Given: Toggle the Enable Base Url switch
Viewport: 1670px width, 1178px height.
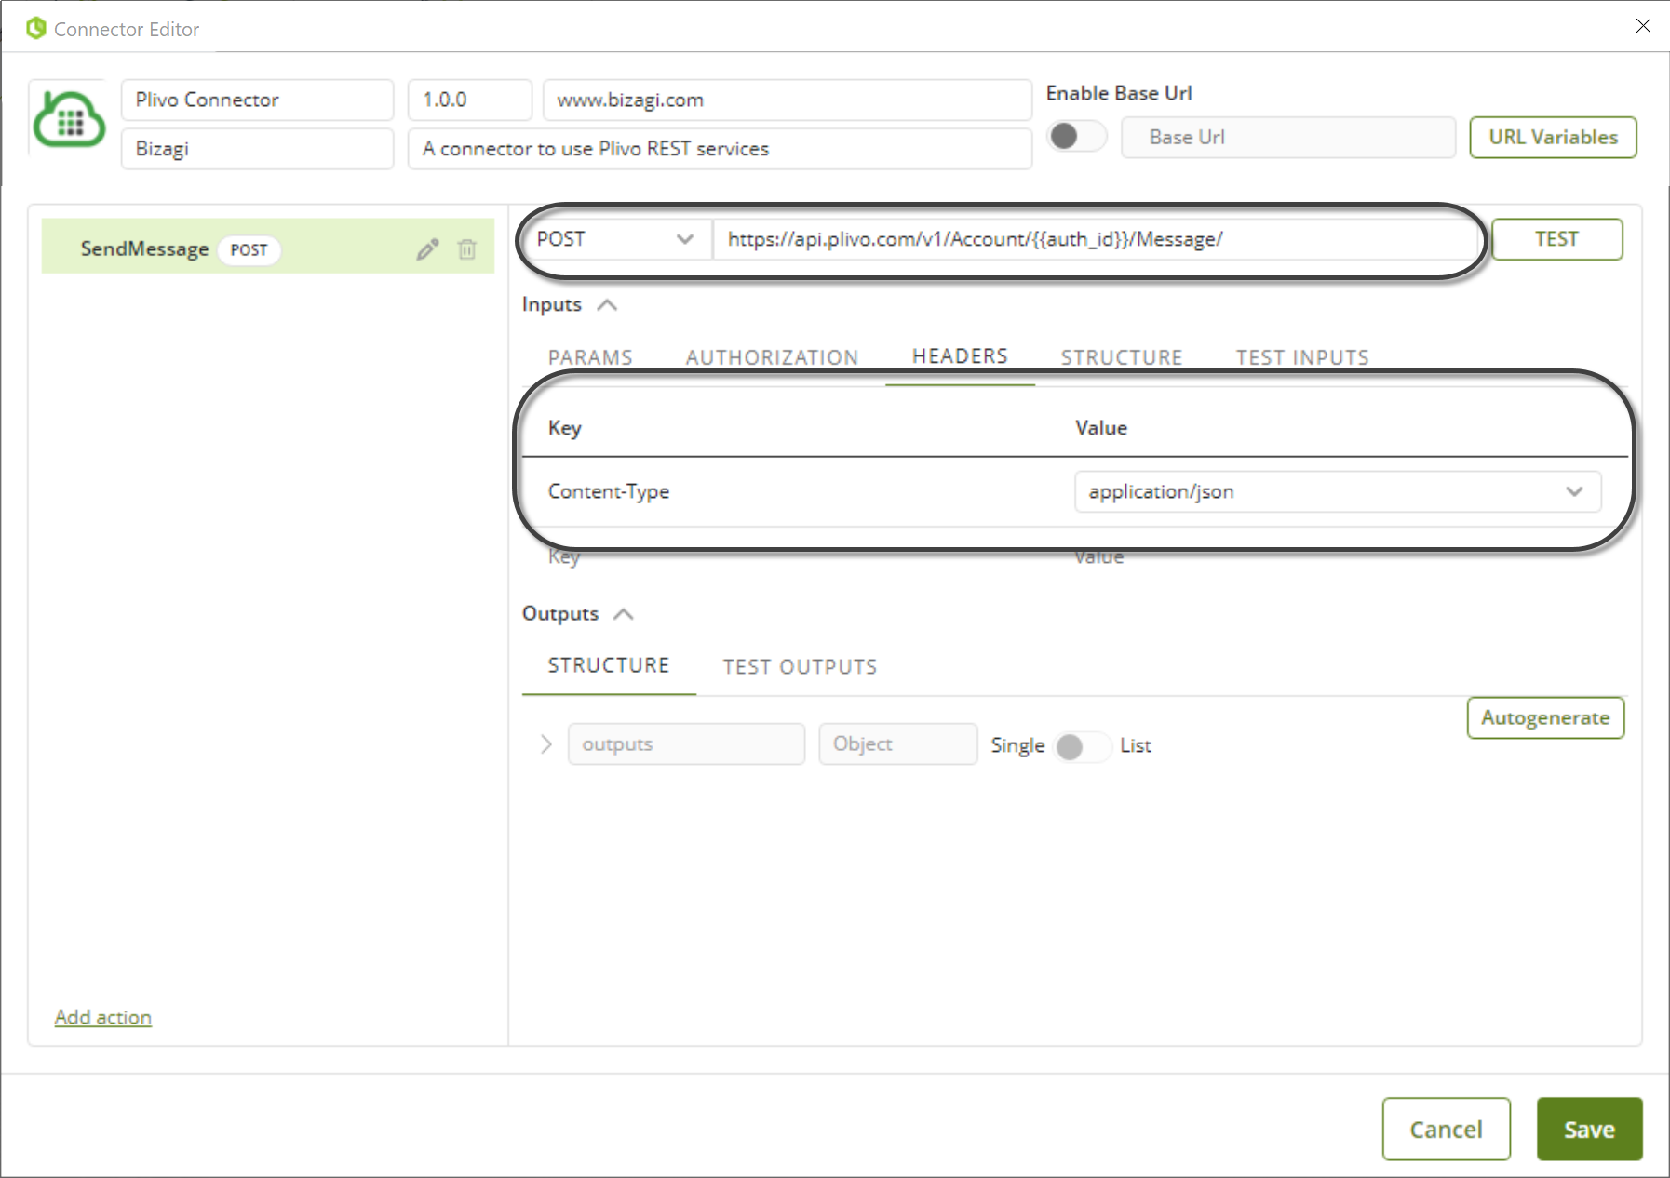Looking at the screenshot, I should tap(1076, 137).
